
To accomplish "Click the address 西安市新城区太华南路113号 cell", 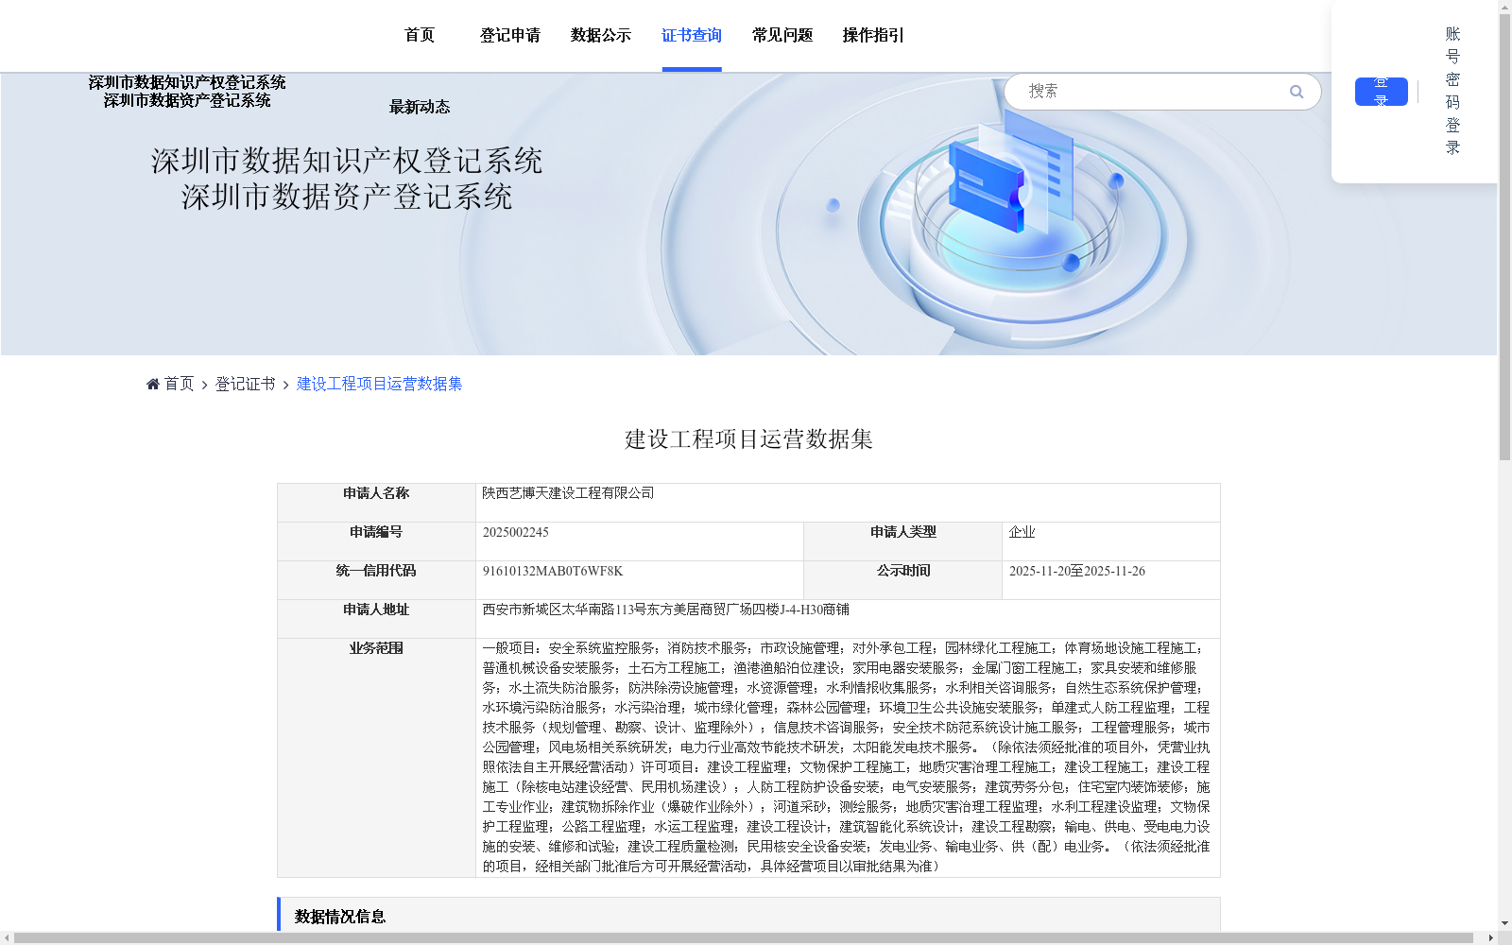I will click(848, 619).
